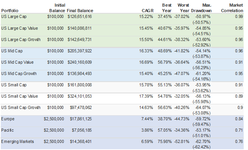
Task: Click the 16.33% CAGR value
Action: coord(146,51)
